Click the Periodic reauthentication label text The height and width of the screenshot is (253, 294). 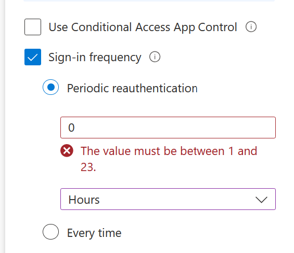tap(132, 88)
